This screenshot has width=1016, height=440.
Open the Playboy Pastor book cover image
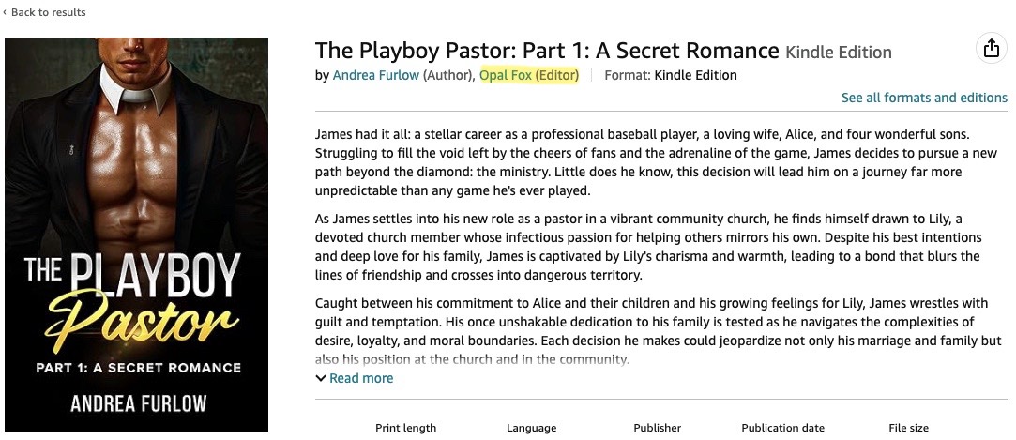(x=136, y=235)
